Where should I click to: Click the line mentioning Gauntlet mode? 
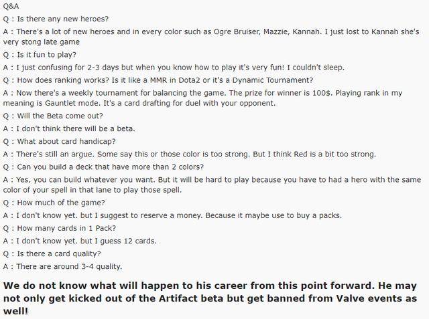(x=139, y=103)
